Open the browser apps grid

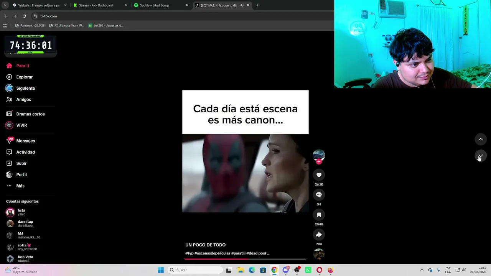point(5,26)
